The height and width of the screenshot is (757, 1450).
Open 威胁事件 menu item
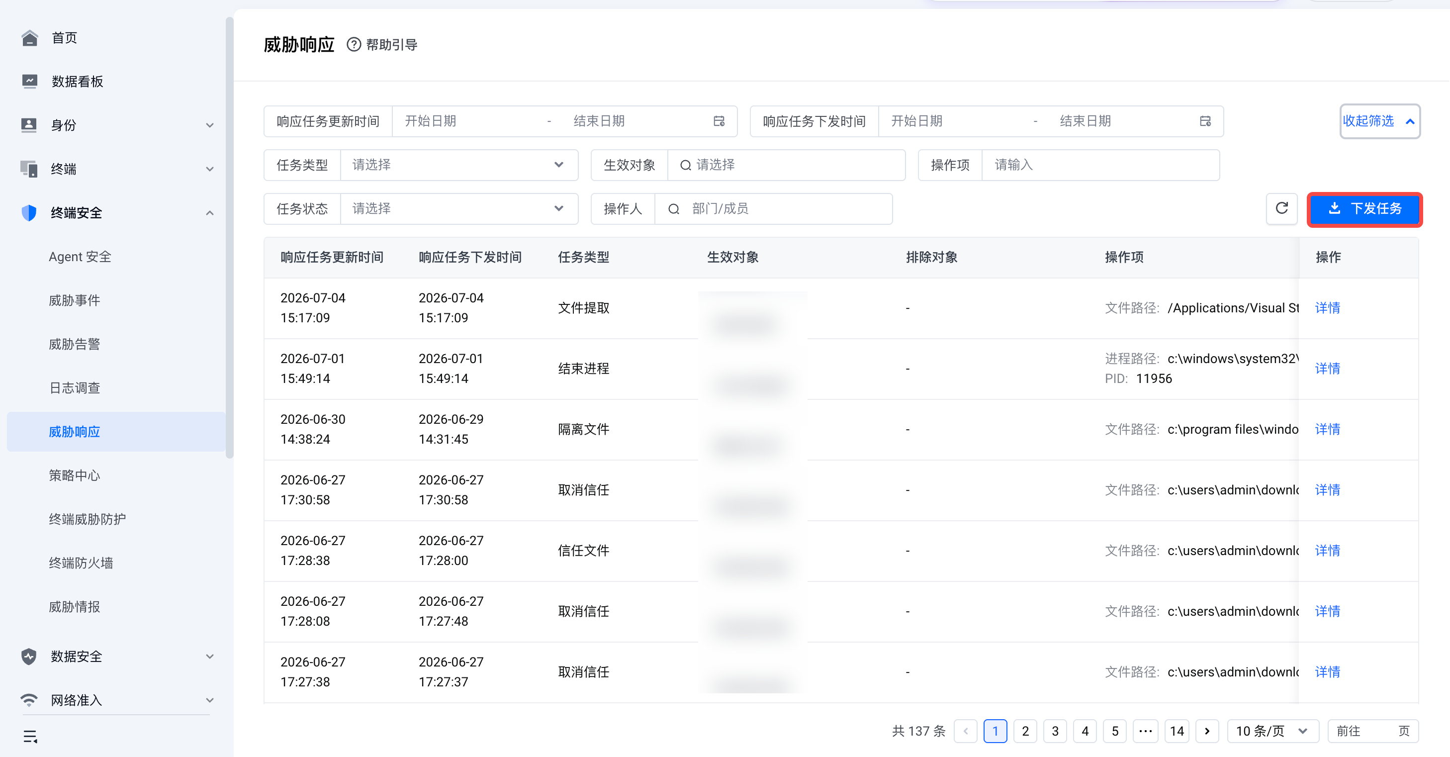pyautogui.click(x=74, y=300)
